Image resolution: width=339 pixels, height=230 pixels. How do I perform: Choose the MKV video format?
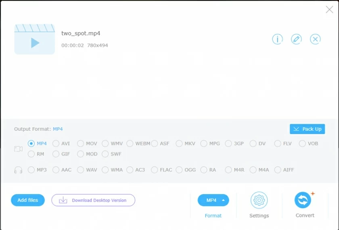pyautogui.click(x=179, y=144)
